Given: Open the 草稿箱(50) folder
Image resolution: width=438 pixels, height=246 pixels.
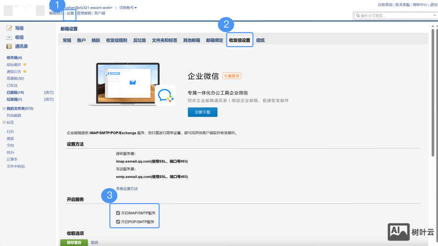Looking at the screenshot, I should click(15, 79).
